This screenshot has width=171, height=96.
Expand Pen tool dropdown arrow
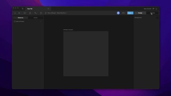[32, 13]
